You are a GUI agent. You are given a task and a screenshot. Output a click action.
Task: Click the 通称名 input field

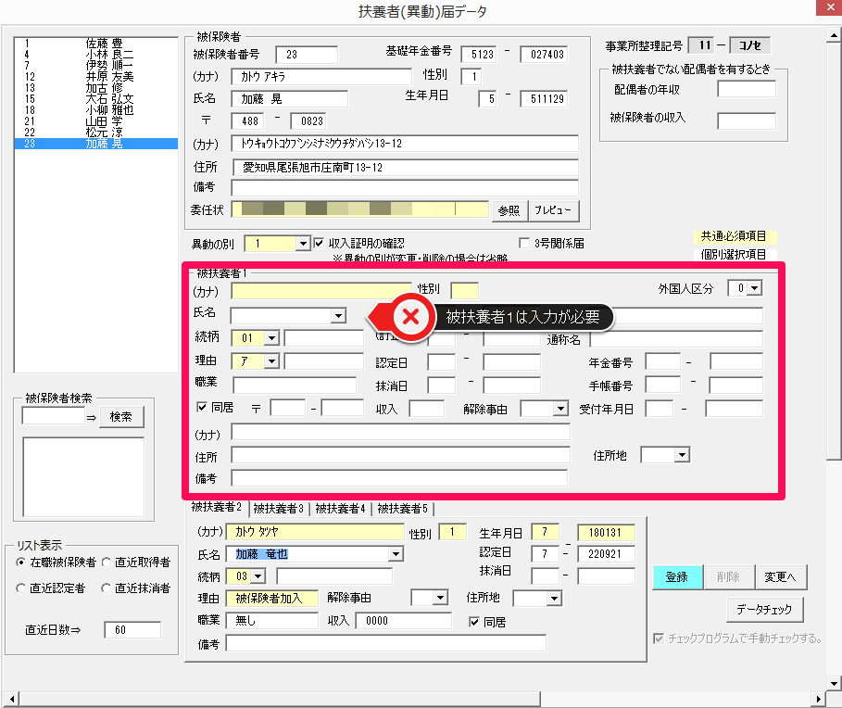676,339
